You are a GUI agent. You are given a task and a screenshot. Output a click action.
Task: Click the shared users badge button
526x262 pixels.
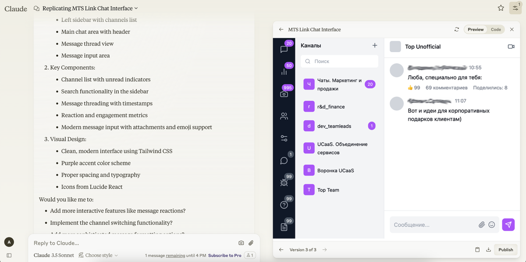(x=250, y=255)
